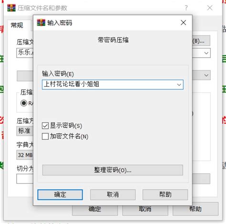
Task: Click the WinRAR icon in password dialog title
Action: 41,22
